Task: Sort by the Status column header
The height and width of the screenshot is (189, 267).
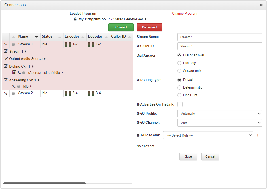Action: (51, 37)
